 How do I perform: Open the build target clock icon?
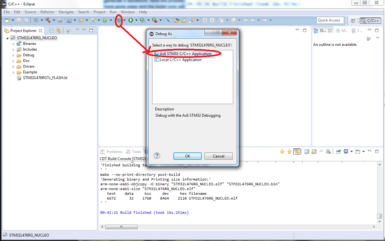(36, 20)
